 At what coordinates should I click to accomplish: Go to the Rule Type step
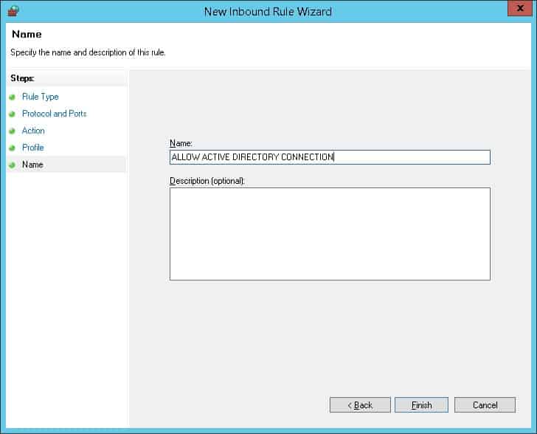point(40,97)
